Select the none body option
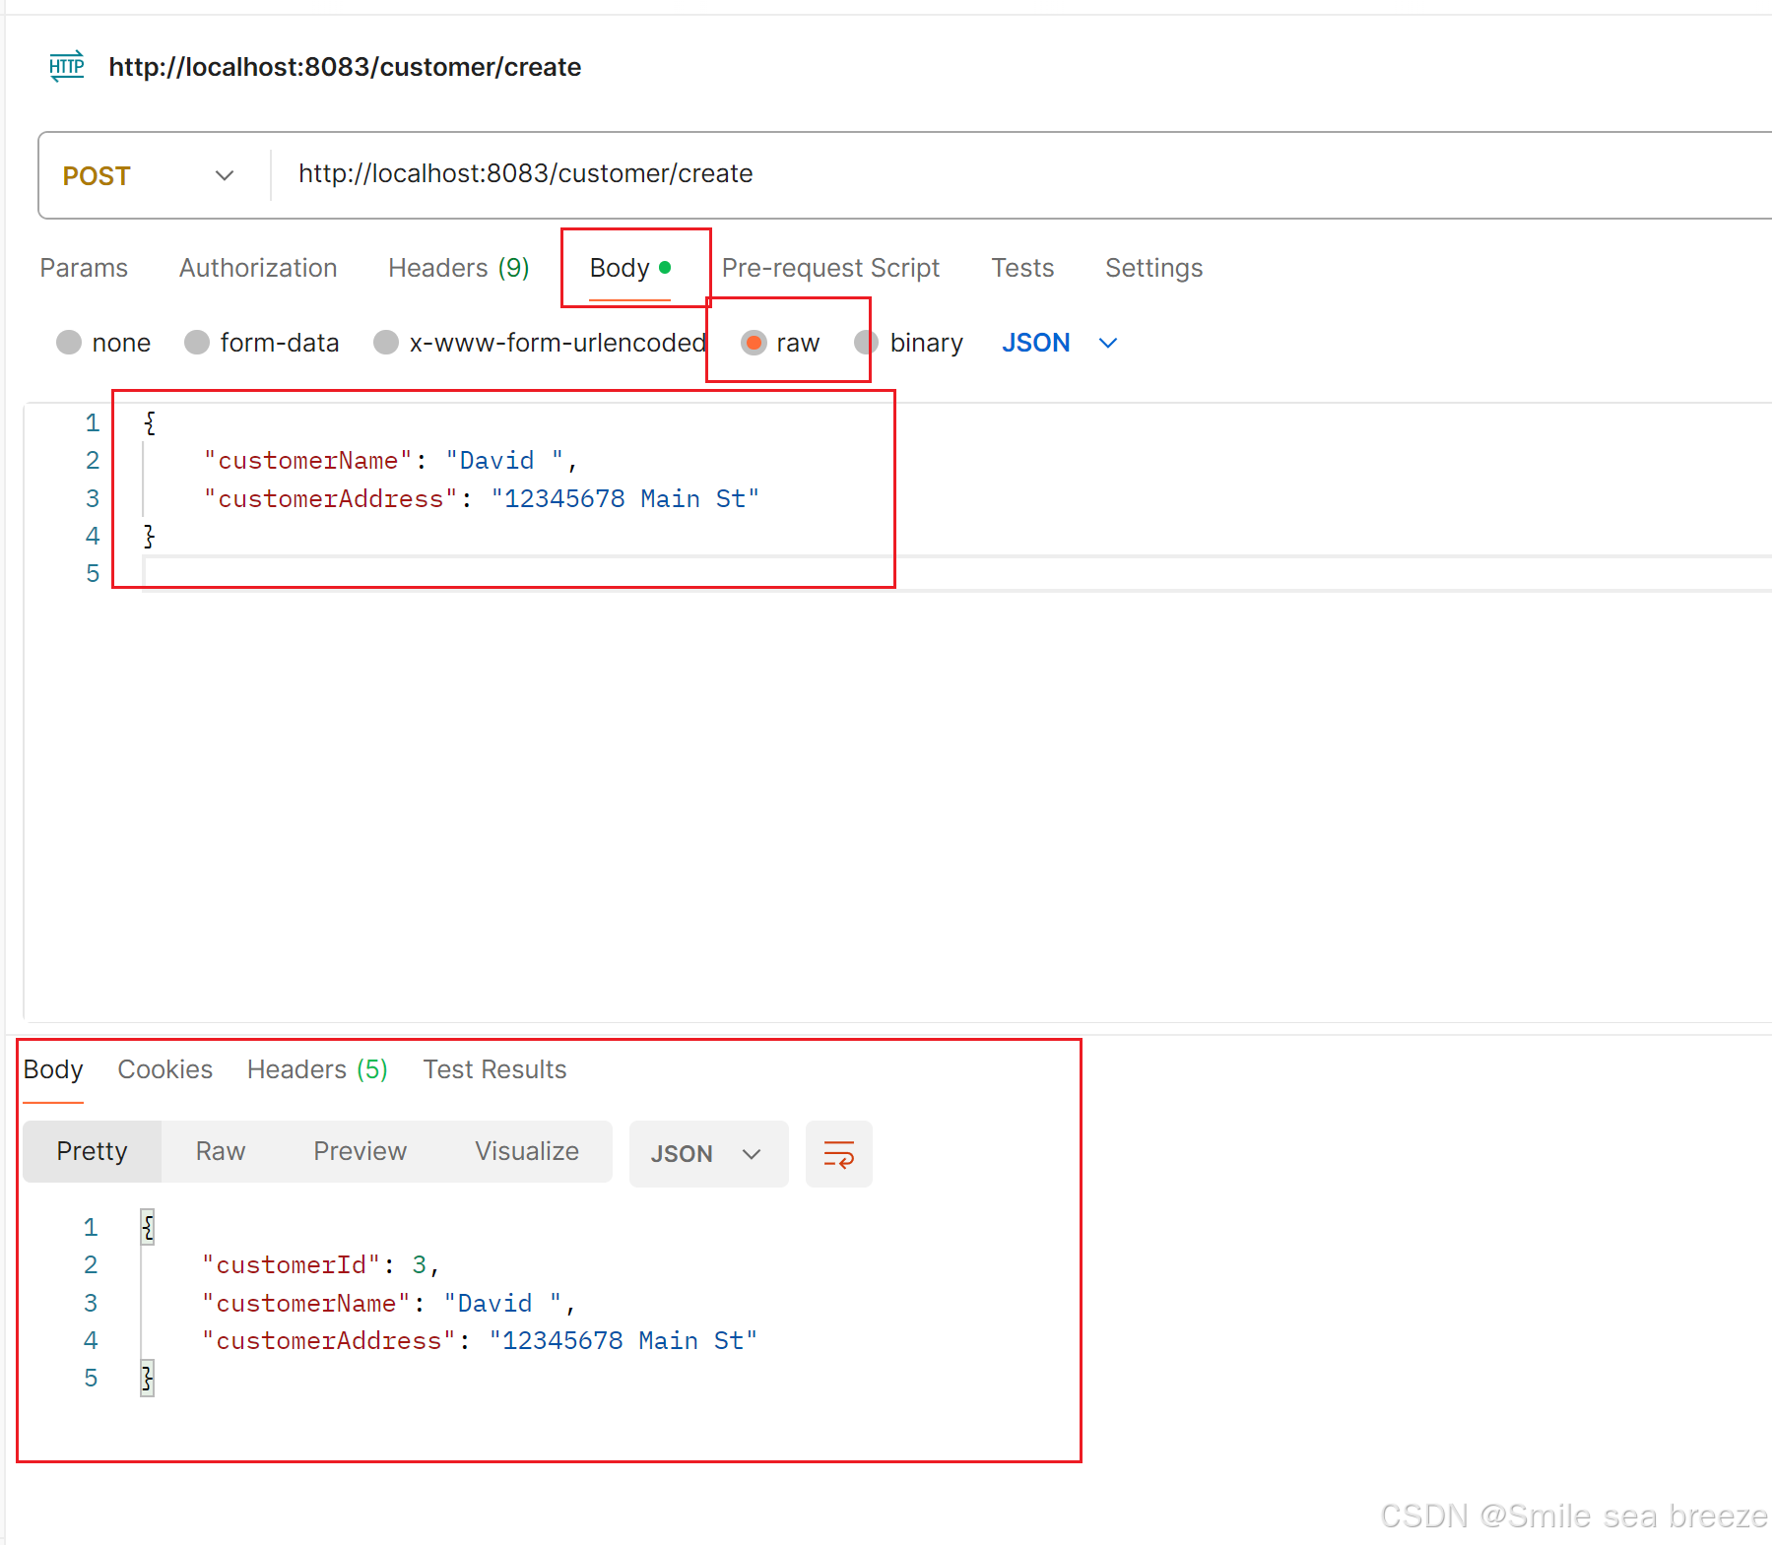Viewport: 1772px width, 1545px height. click(x=69, y=343)
